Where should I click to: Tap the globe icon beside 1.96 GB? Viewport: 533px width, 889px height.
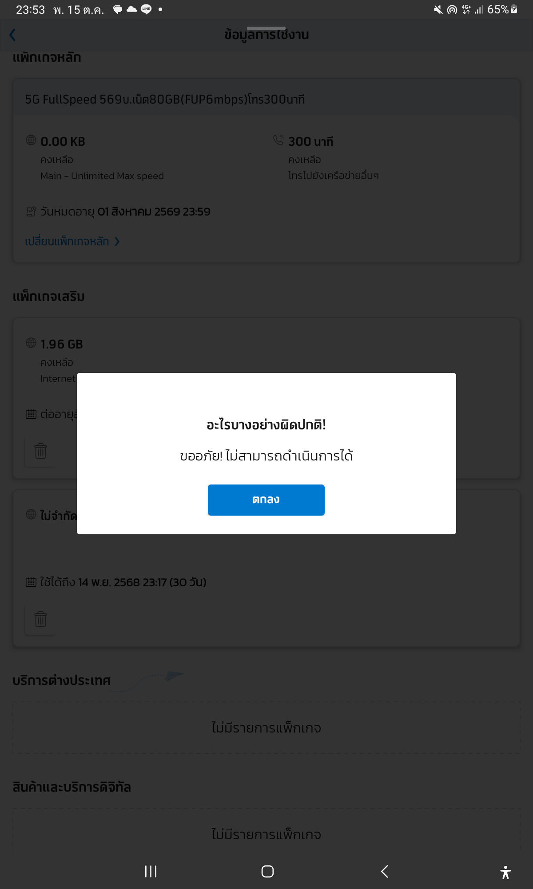pyautogui.click(x=31, y=343)
